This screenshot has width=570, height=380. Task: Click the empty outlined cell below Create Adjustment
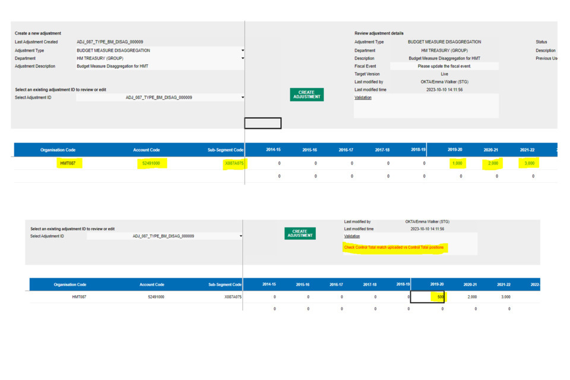click(262, 123)
